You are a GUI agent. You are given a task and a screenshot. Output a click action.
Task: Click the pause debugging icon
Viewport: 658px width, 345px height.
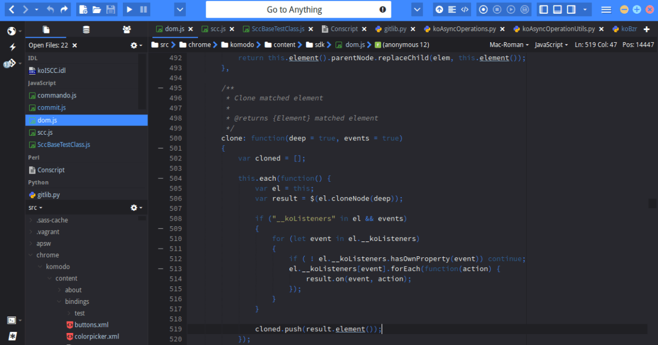click(x=144, y=9)
